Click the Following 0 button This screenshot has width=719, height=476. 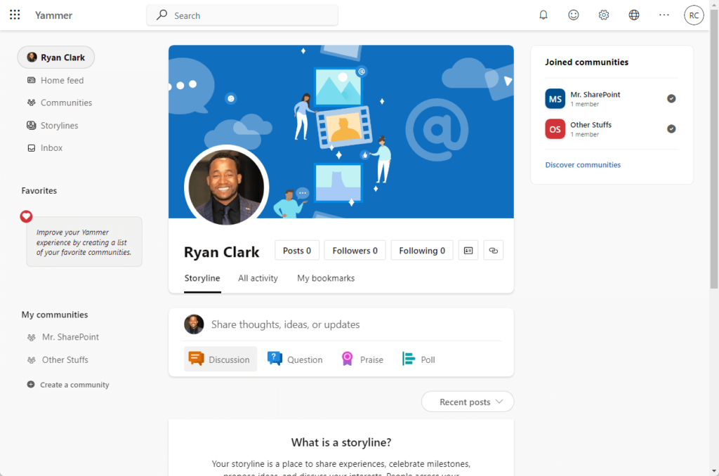pyautogui.click(x=422, y=251)
